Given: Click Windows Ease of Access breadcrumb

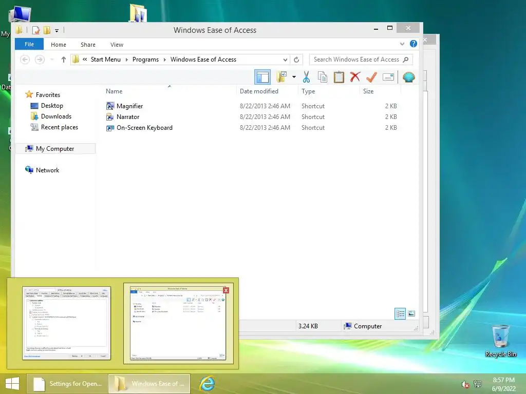Looking at the screenshot, I should click(203, 60).
